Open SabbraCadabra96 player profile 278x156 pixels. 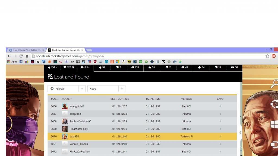click(x=80, y=122)
